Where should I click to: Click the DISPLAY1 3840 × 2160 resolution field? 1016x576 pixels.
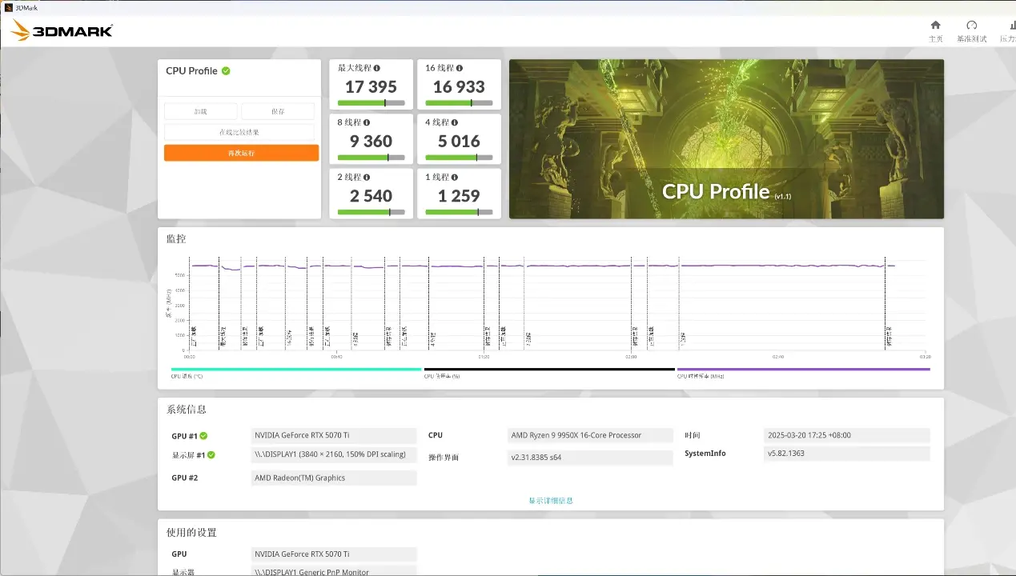click(x=334, y=454)
